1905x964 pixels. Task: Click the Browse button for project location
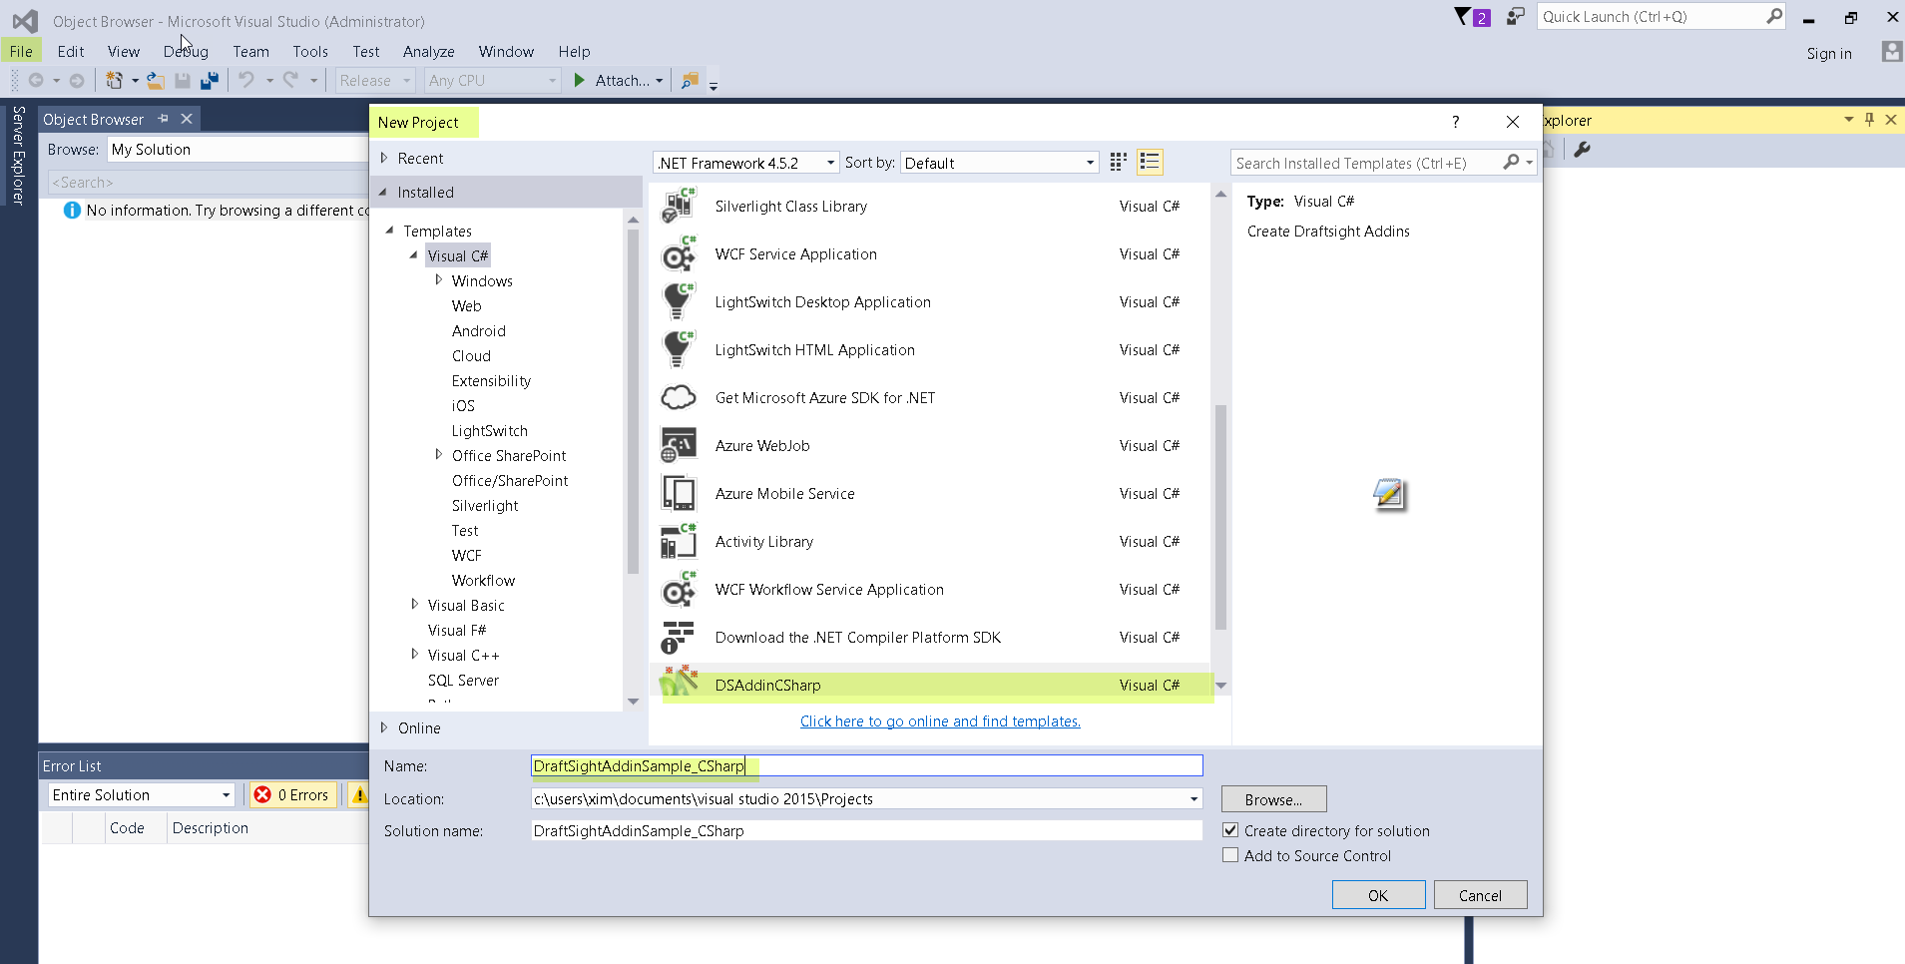click(x=1273, y=798)
